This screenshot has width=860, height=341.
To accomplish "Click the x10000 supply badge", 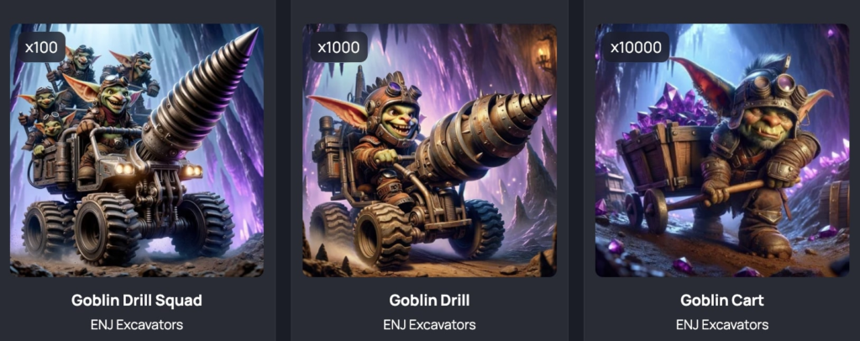I will (636, 47).
